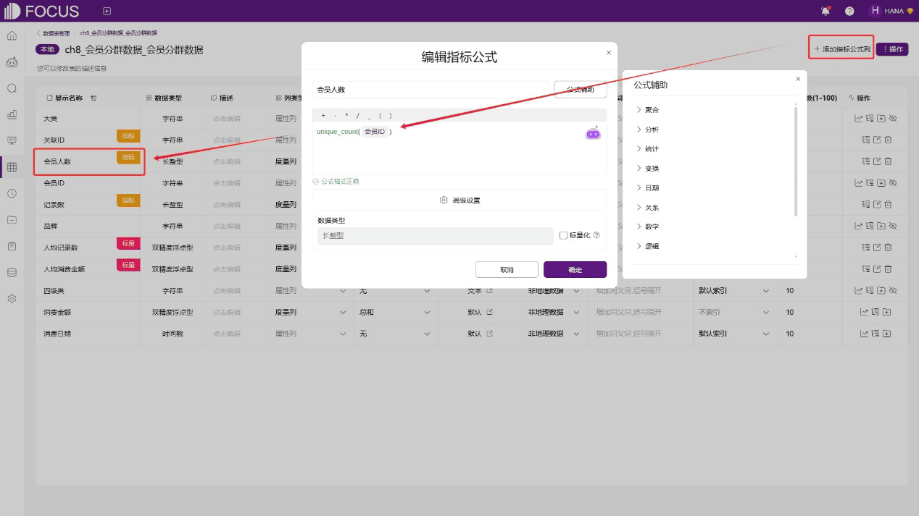Viewport: 919px width, 516px height.
Task: Toggle the eye icon for the 四级类 row
Action: 893,291
